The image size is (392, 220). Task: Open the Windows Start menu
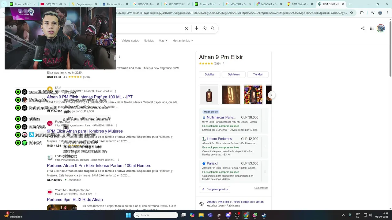click(x=128, y=215)
